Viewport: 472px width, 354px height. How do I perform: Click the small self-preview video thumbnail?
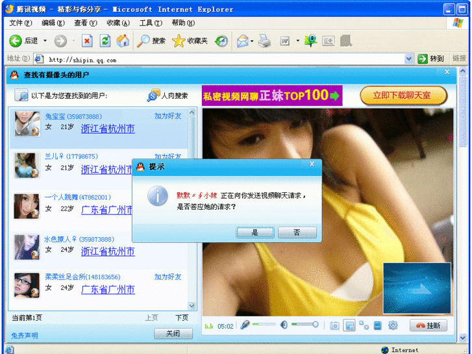pos(417,288)
